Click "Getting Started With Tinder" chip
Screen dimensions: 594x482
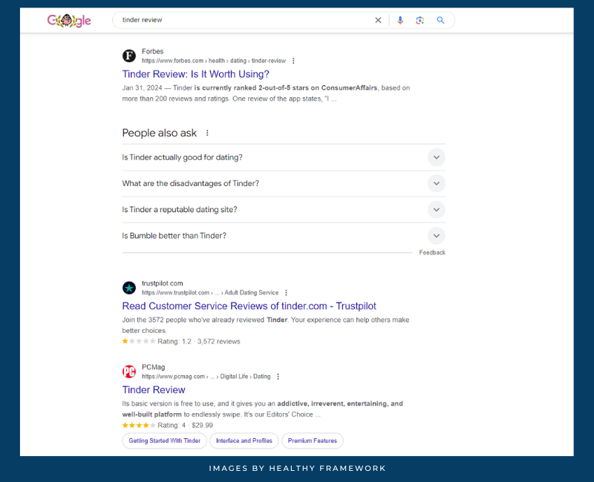click(x=164, y=440)
